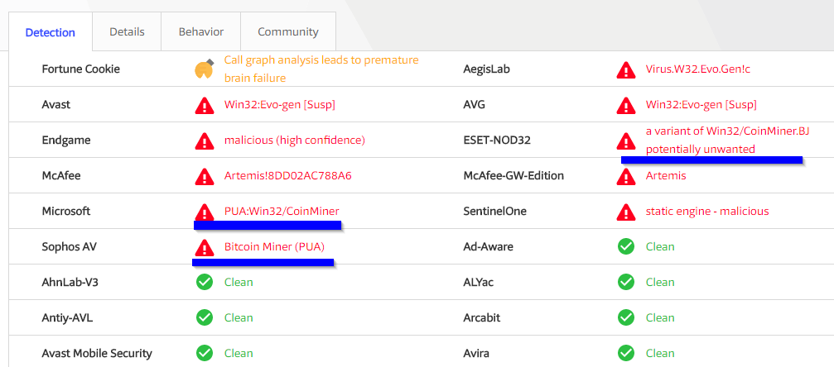Select McAfee-GW-Edition's Artemis result
This screenshot has height=367, width=834.
click(x=666, y=176)
